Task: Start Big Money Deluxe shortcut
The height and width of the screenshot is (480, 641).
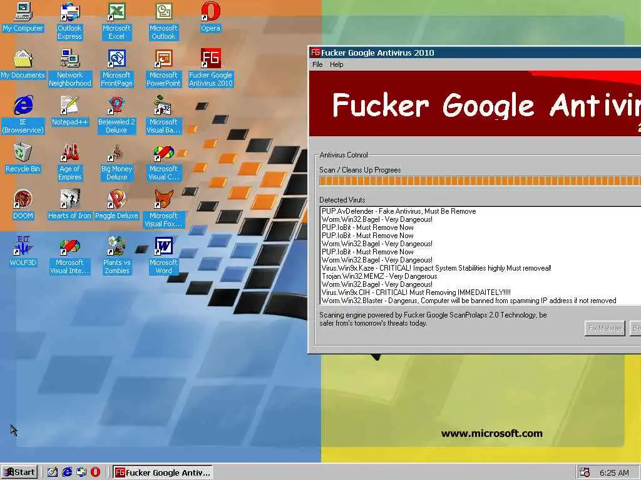Action: [x=116, y=162]
